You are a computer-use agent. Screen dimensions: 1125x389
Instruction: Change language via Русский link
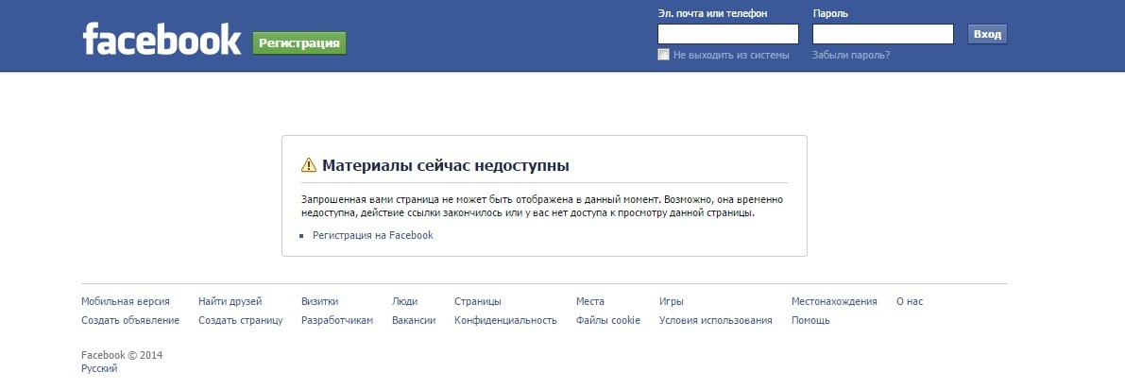pyautogui.click(x=99, y=368)
